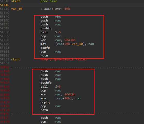The image size is (144, 124).
Task: Click the 'retn' instruction at 5FE63
Action: tap(44, 56)
